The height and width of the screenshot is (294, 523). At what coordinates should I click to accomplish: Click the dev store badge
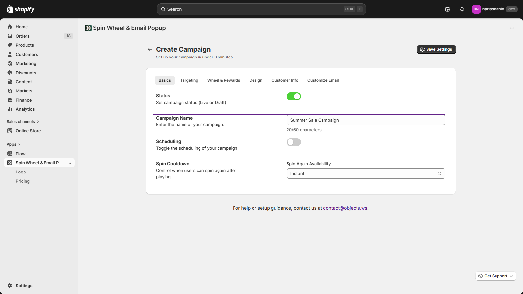(512, 9)
